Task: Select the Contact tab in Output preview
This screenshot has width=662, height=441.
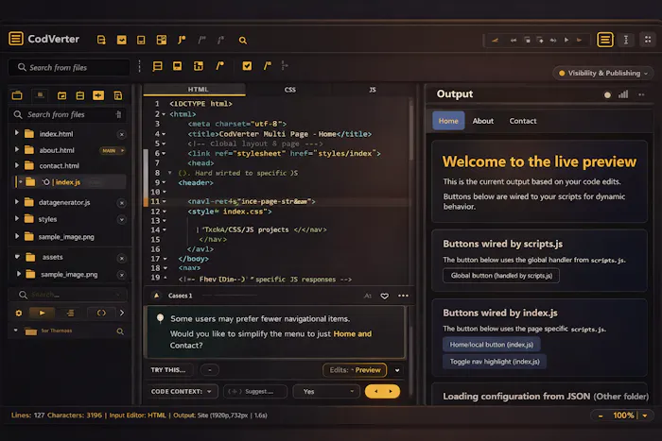Action: click(x=523, y=121)
